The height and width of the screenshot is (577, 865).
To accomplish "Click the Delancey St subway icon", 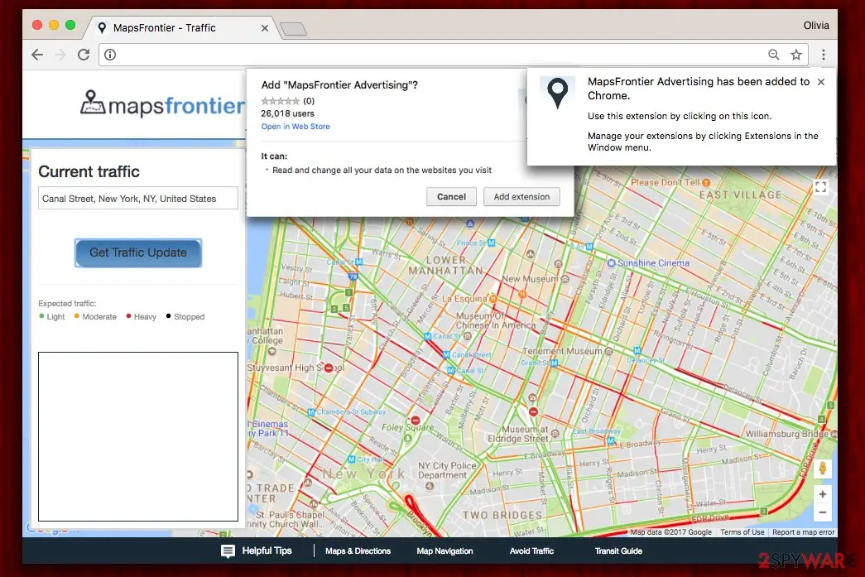I will (x=637, y=351).
